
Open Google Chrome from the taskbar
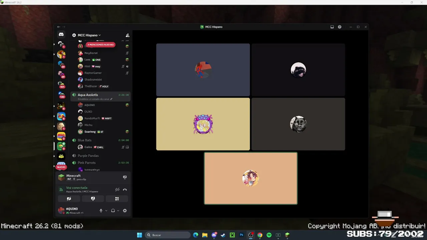point(260,235)
